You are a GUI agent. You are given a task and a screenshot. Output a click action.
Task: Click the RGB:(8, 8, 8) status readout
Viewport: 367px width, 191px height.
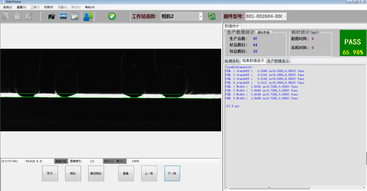34,161
